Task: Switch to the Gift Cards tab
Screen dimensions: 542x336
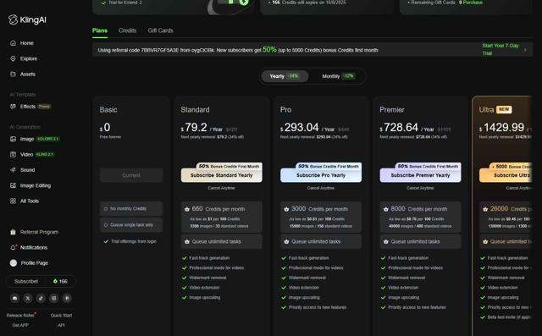Action: click(x=161, y=30)
